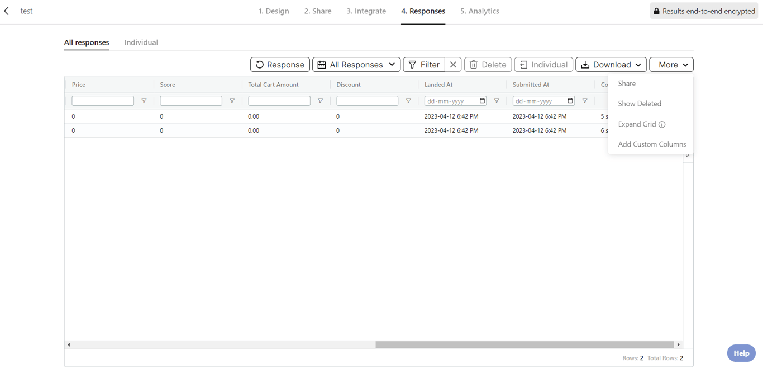Click the Total Cart Amount column header
The height and width of the screenshot is (369, 763).
click(x=274, y=85)
